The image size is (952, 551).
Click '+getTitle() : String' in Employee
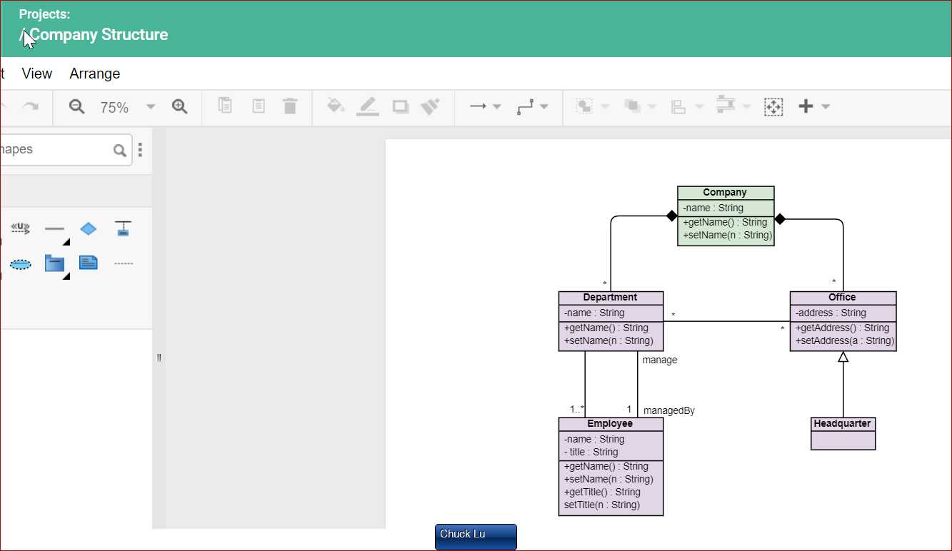coord(602,492)
